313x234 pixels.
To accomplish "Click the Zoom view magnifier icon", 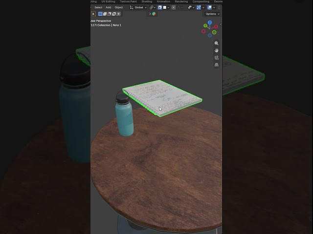I will (x=216, y=43).
